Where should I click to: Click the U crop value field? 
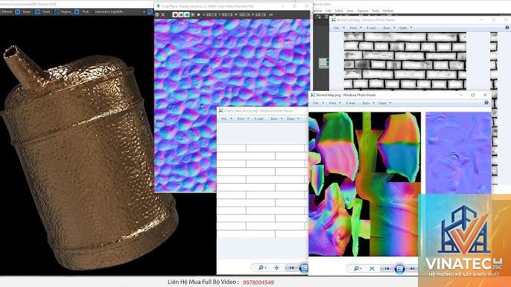pos(211,15)
